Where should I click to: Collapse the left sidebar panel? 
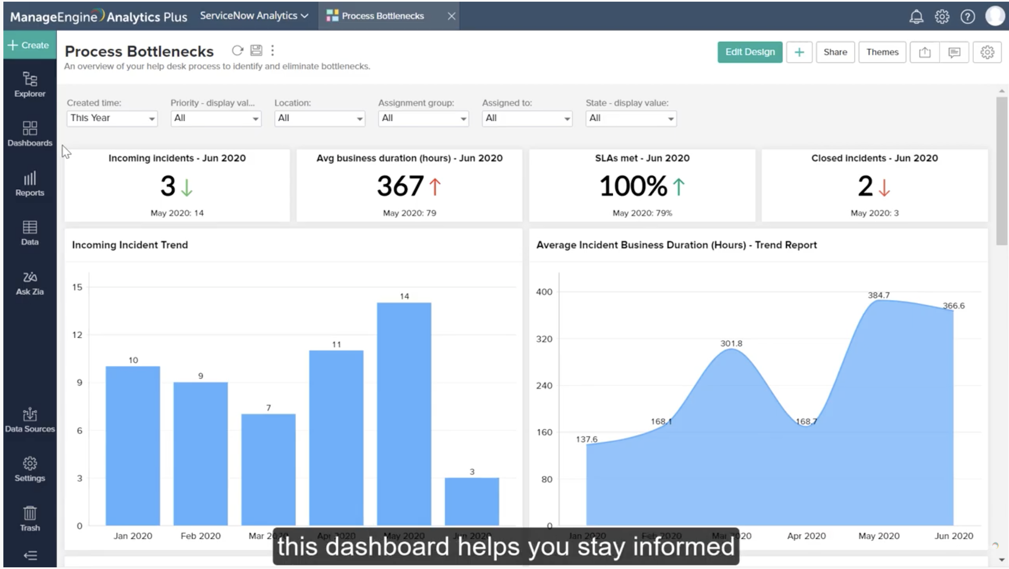(29, 555)
